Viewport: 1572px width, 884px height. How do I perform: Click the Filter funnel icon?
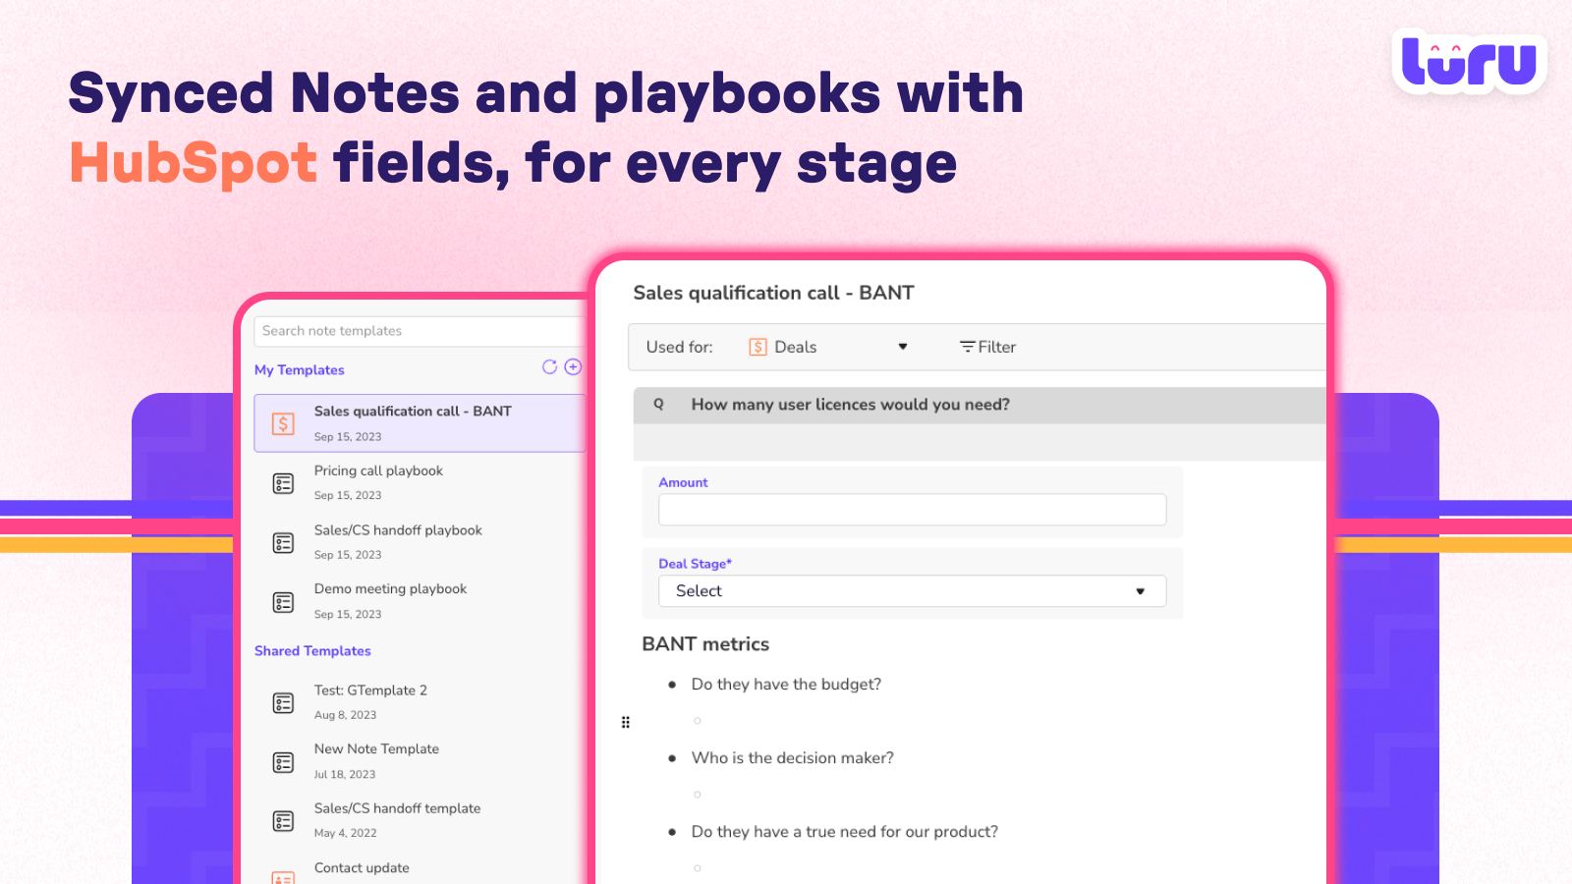pyautogui.click(x=967, y=347)
